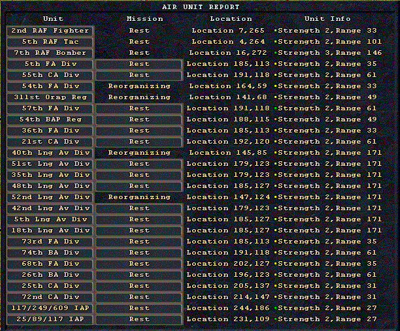Change Rest mission for 21st CA Div
Viewport: 400px width, 331px height.
pyautogui.click(x=139, y=142)
